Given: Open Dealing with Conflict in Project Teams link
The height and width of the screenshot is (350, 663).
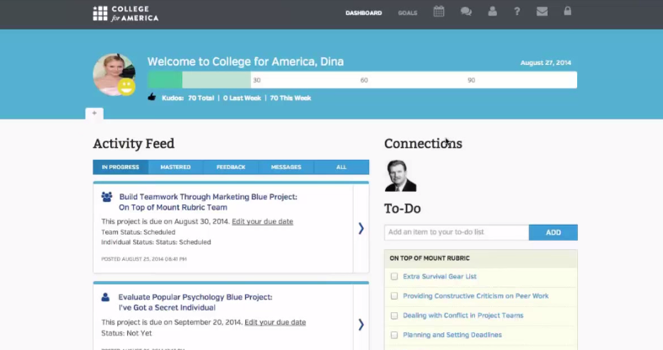Looking at the screenshot, I should (463, 316).
